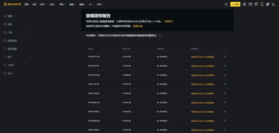Expand the PR01FEB26 row details
This screenshot has width=279, height=133.
pos(225,130)
